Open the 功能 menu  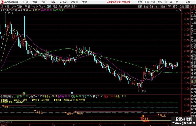[140, 2]
